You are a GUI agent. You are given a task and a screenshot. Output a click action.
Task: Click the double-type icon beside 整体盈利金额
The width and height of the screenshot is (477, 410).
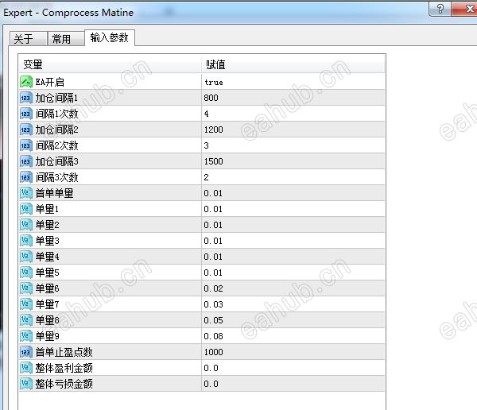26,368
